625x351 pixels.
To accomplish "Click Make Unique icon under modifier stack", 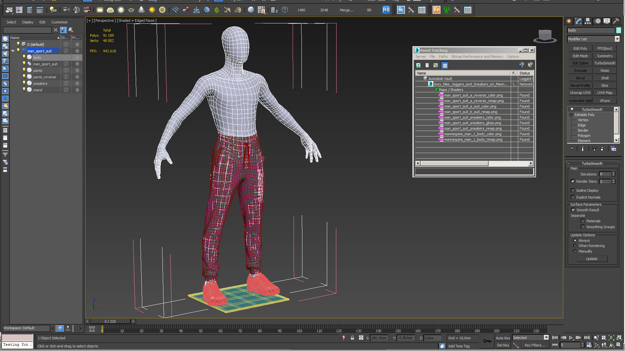I will (594, 149).
